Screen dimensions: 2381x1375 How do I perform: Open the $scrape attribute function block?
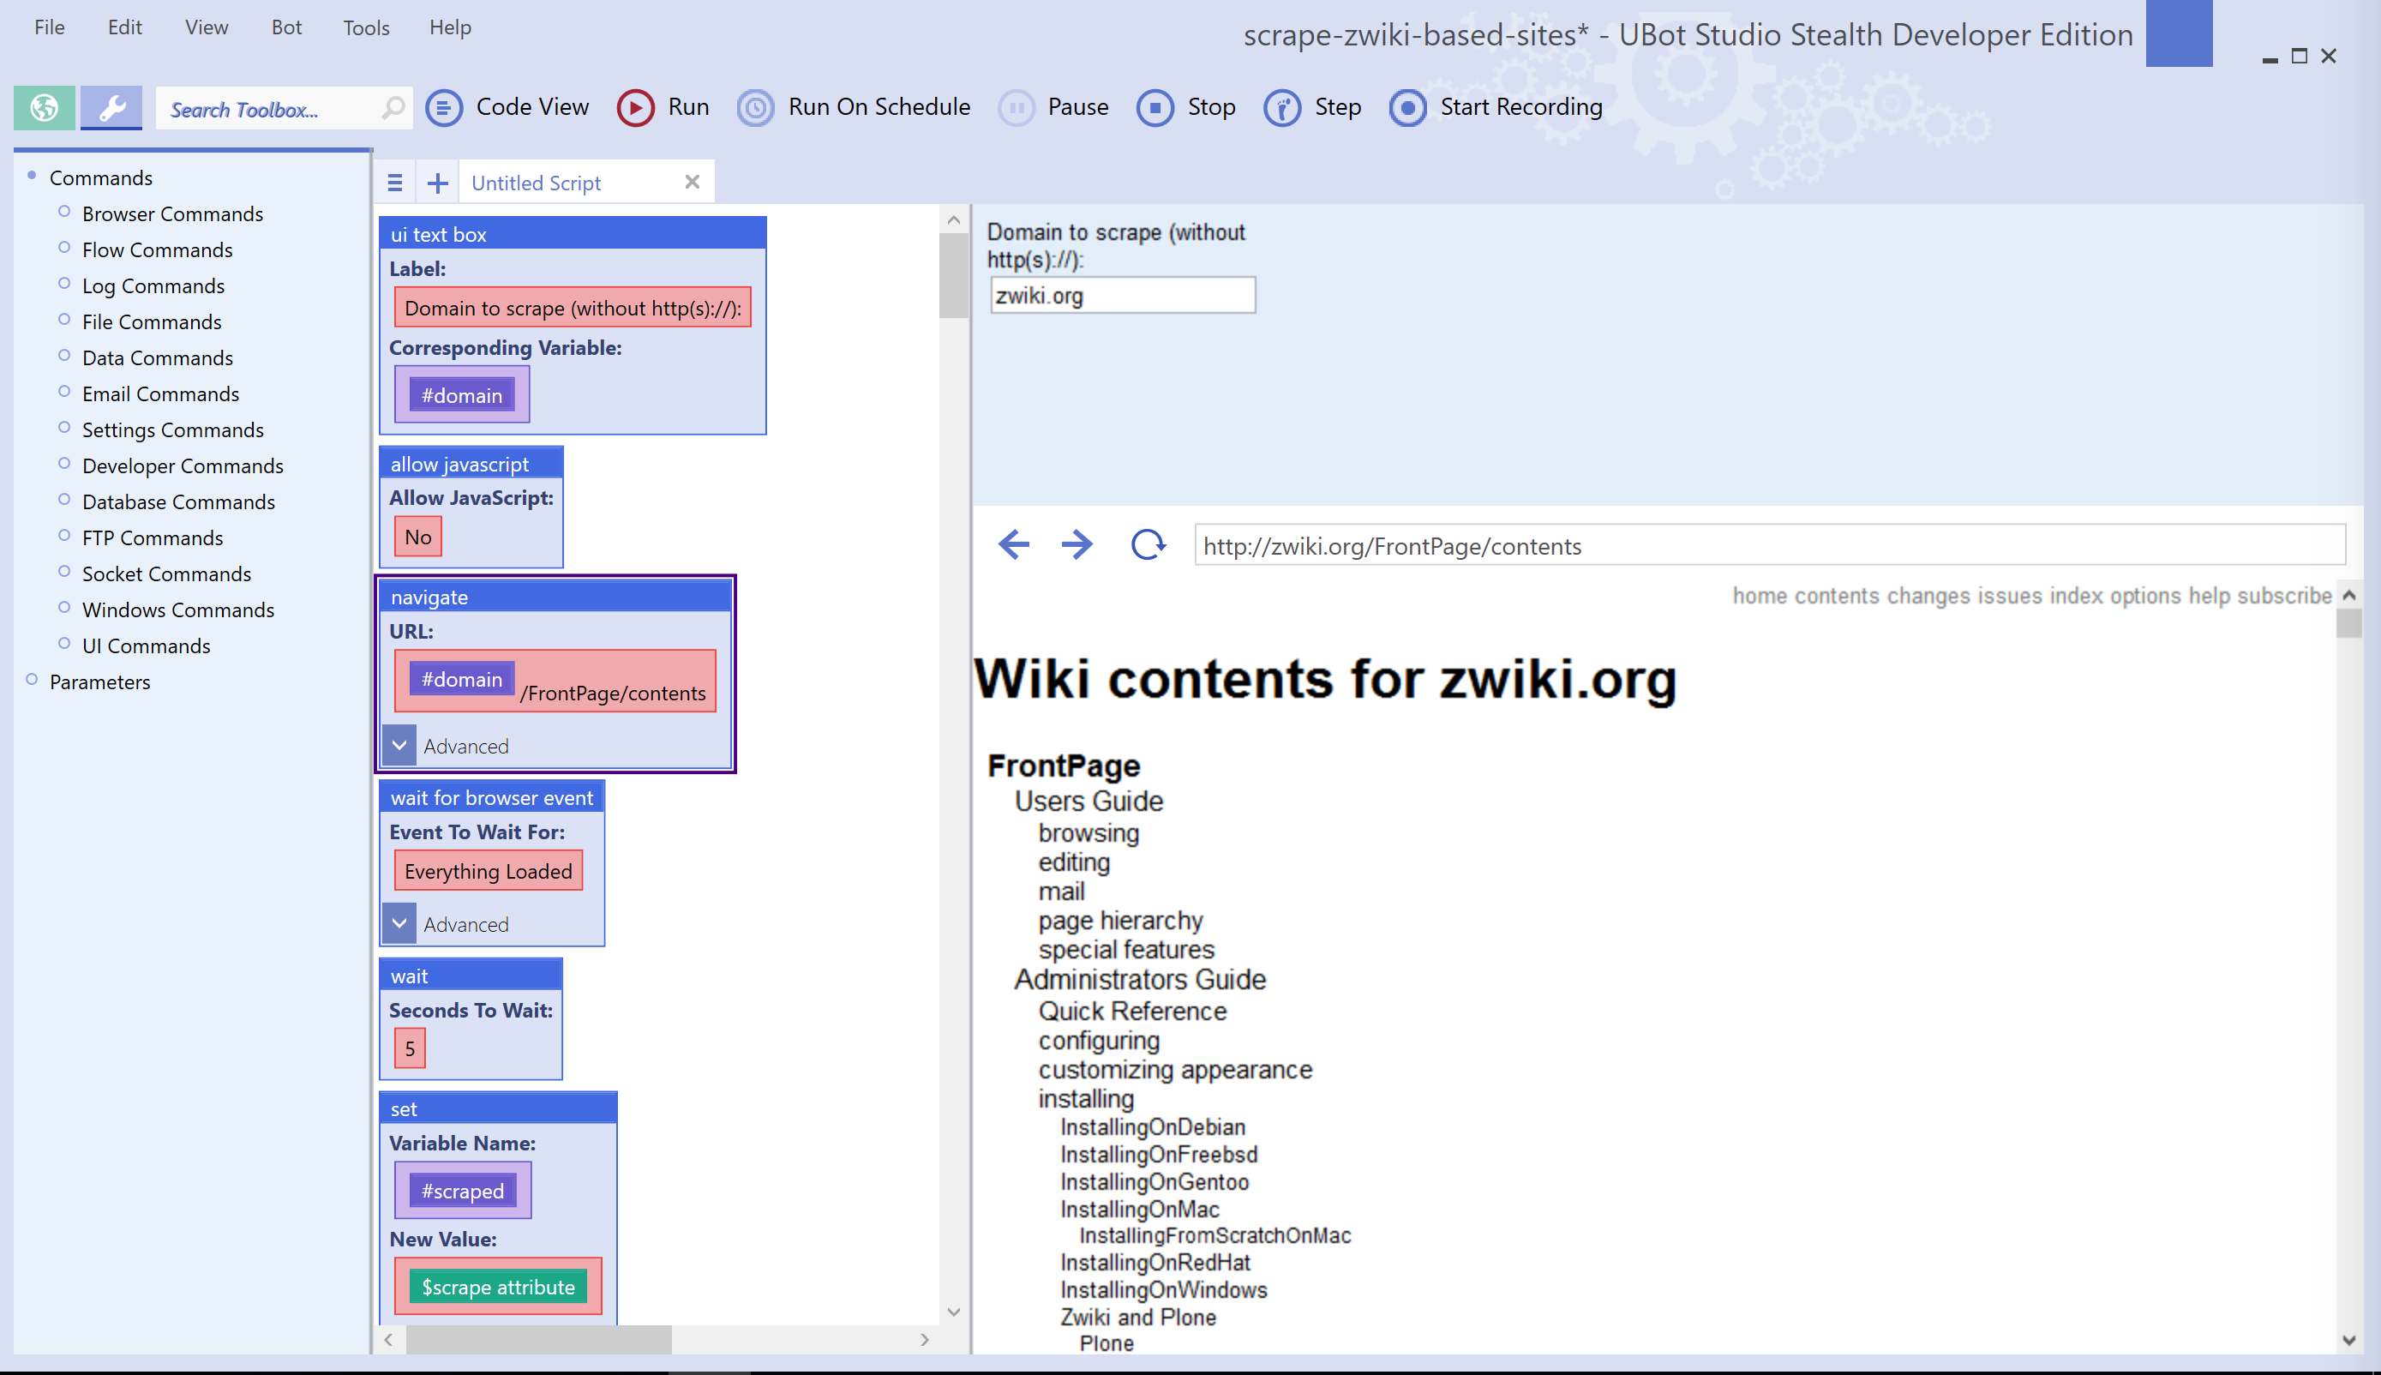pos(497,1288)
